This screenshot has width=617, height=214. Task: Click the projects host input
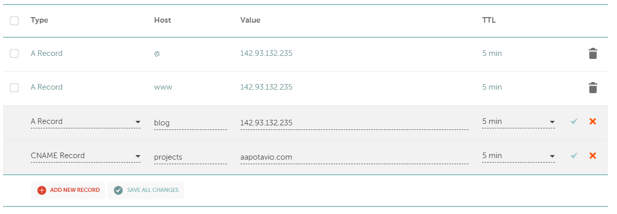point(190,157)
